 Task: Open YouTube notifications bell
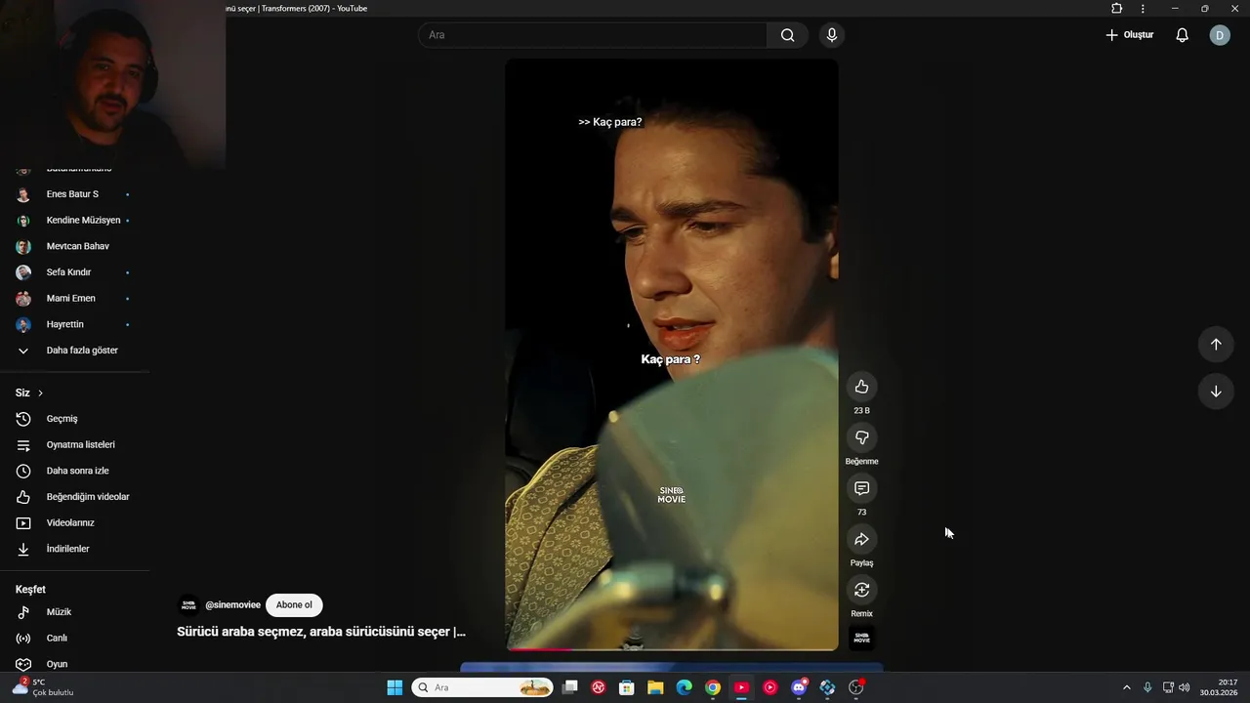click(x=1182, y=35)
